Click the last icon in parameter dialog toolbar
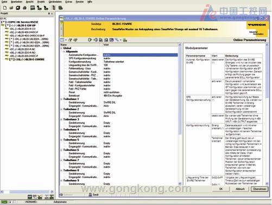 point(125,40)
